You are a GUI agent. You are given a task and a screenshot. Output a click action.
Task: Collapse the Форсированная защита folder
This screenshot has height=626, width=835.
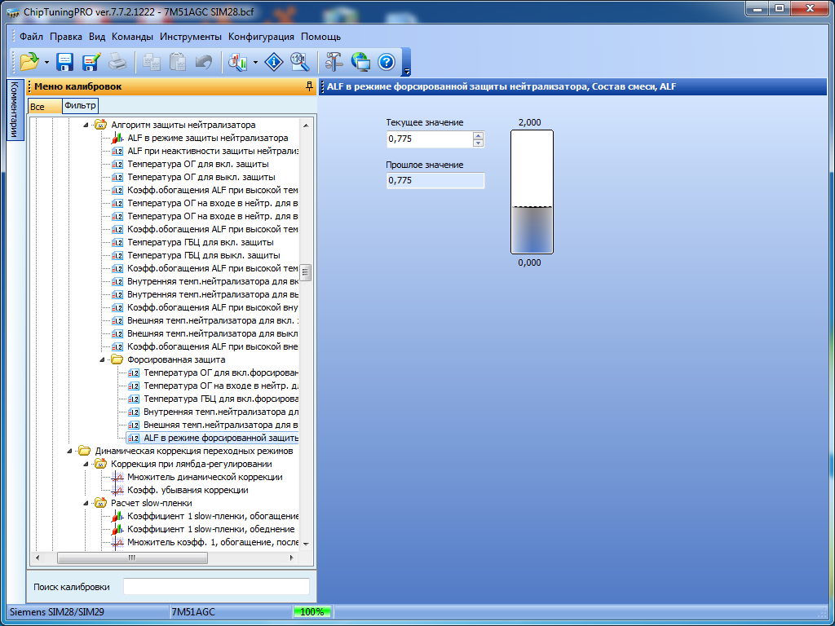pyautogui.click(x=102, y=359)
